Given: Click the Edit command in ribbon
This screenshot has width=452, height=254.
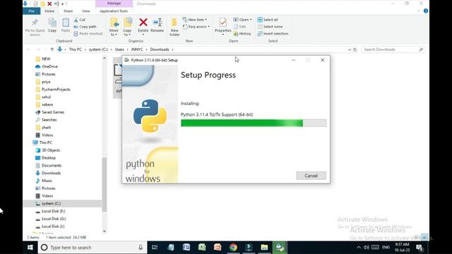Looking at the screenshot, I should coord(239,27).
